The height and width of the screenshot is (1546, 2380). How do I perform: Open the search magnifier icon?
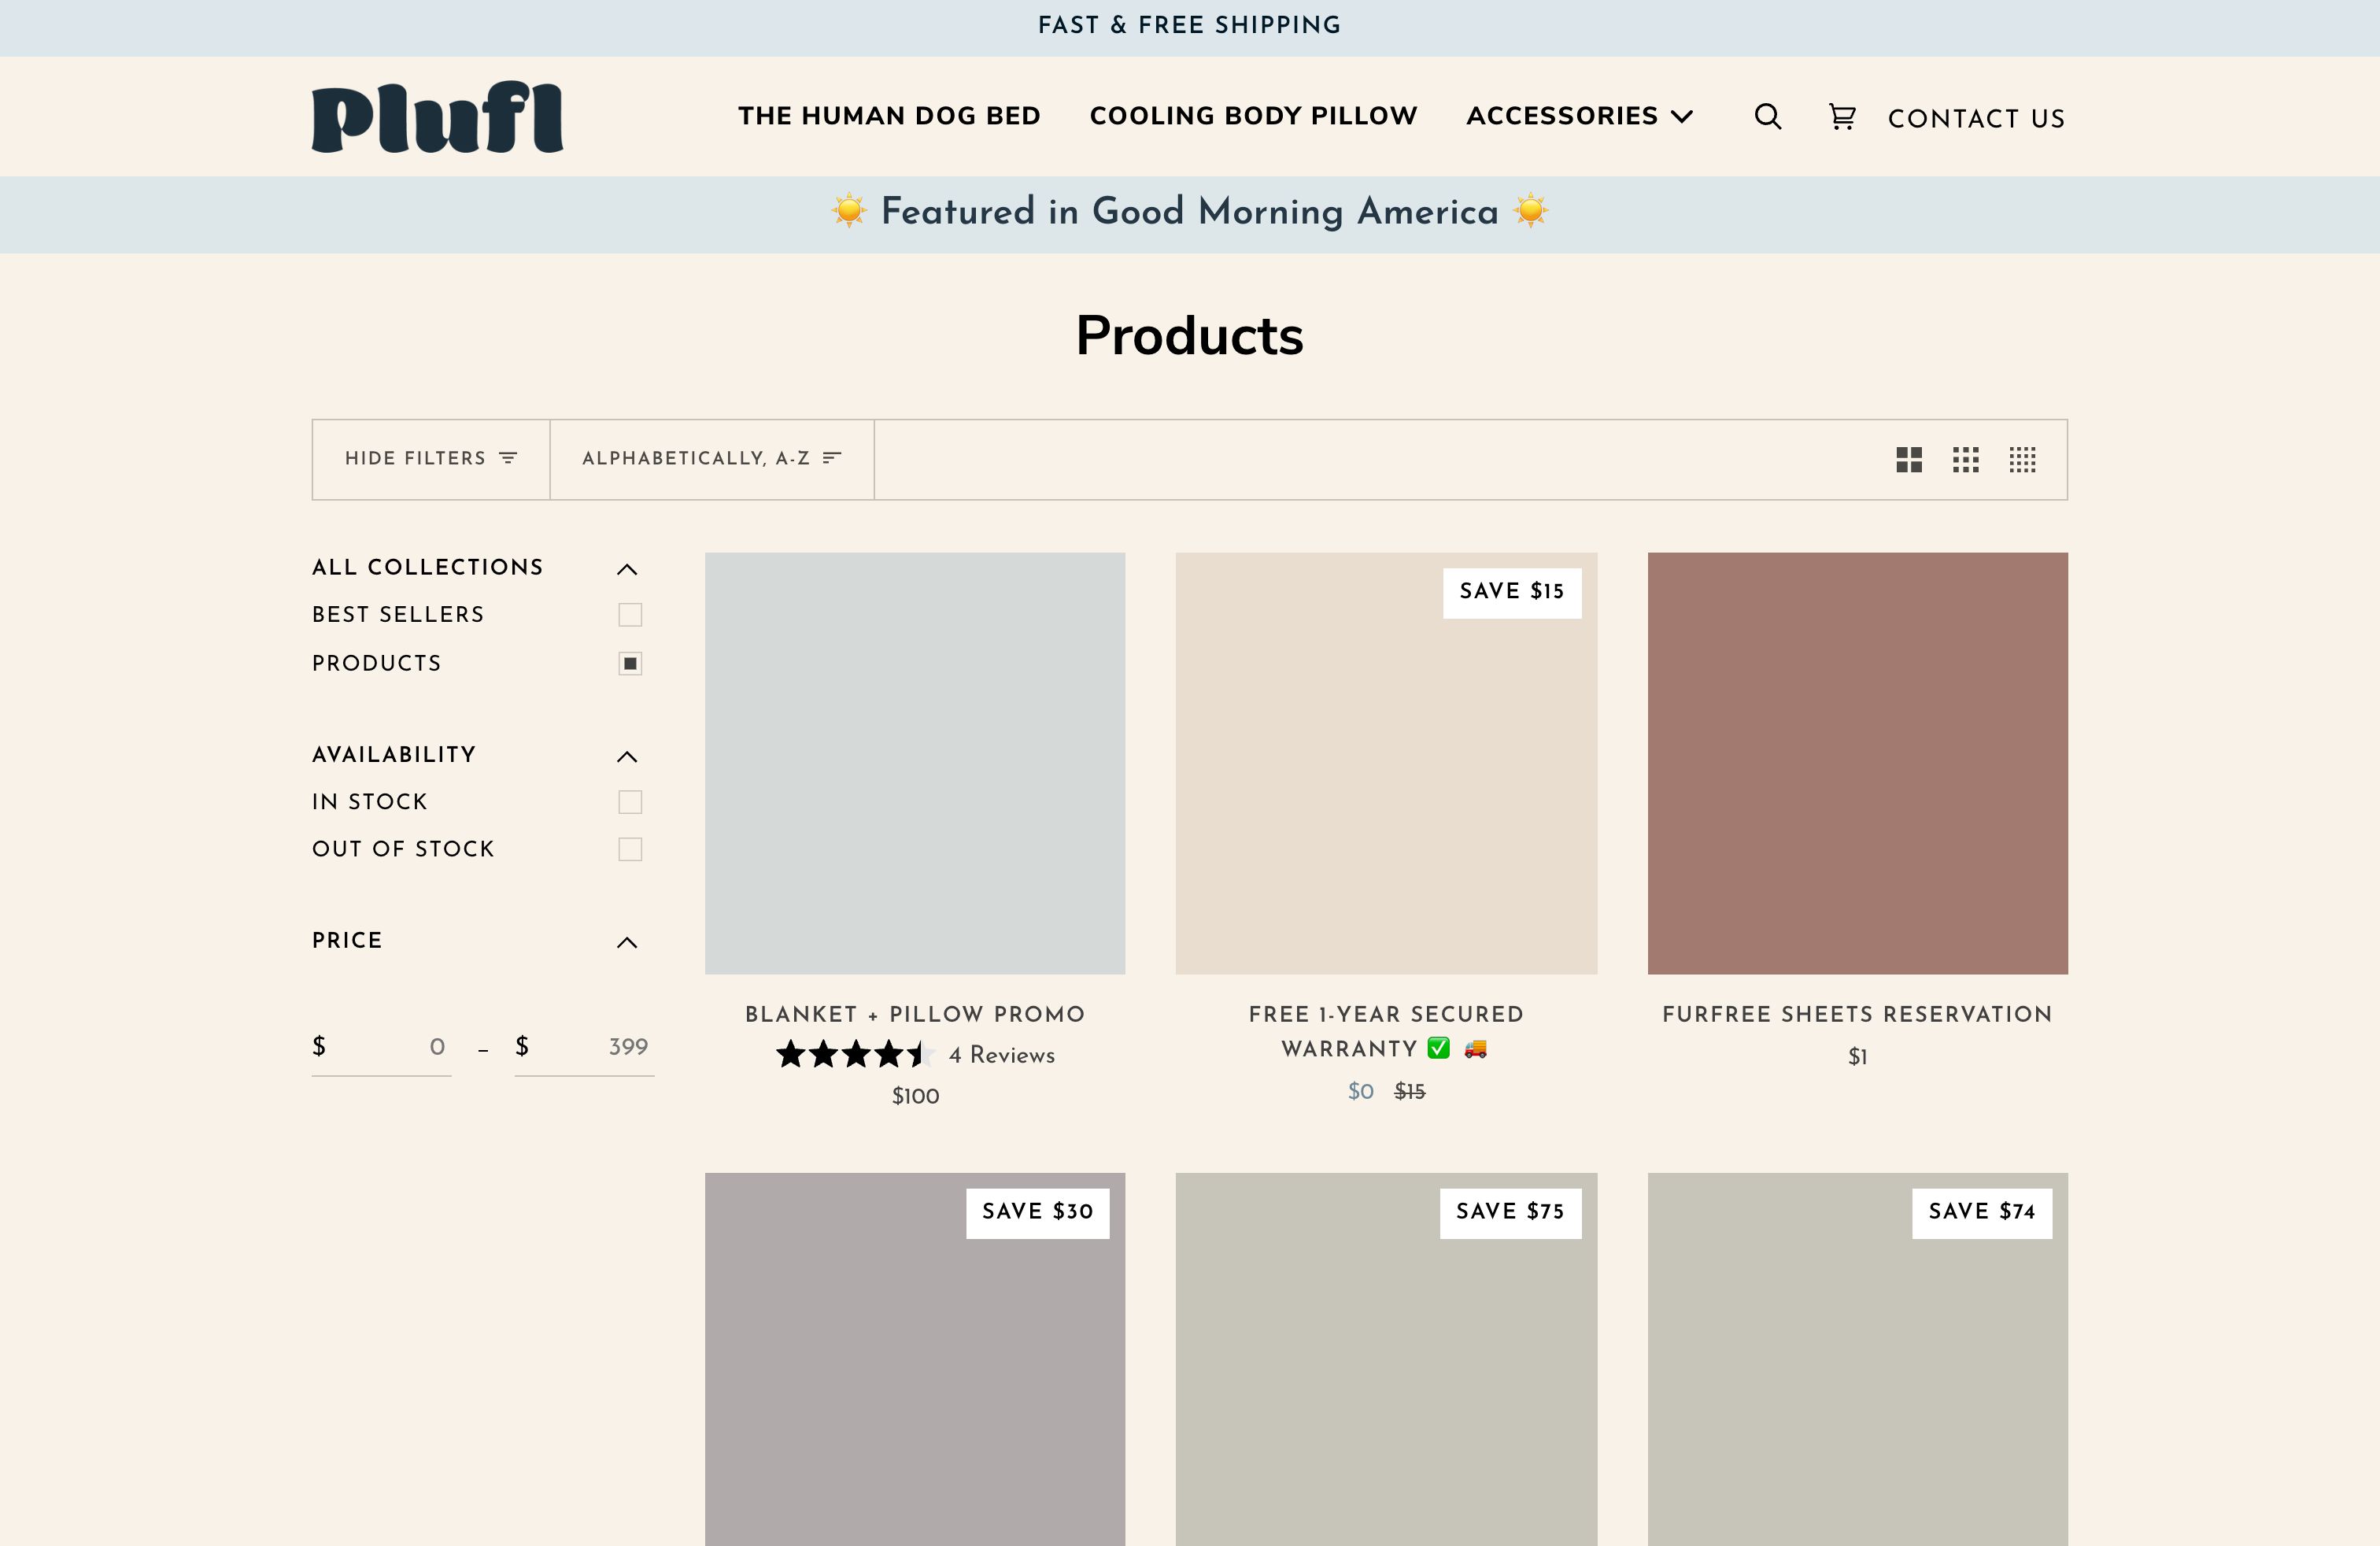click(1767, 117)
